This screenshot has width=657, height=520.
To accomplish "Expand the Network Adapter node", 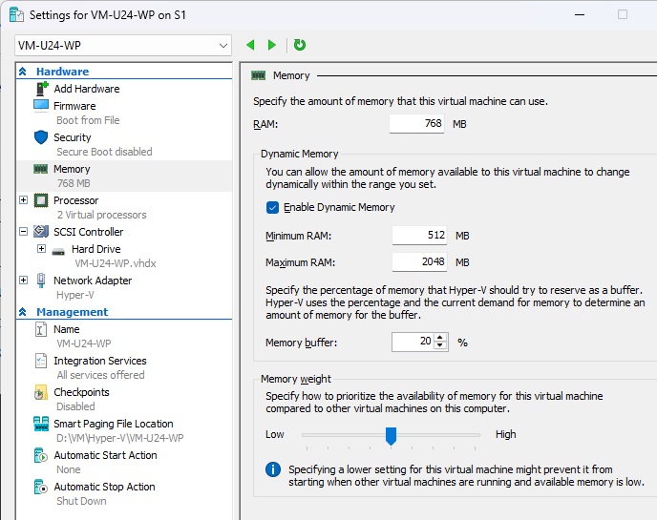I will [x=24, y=281].
